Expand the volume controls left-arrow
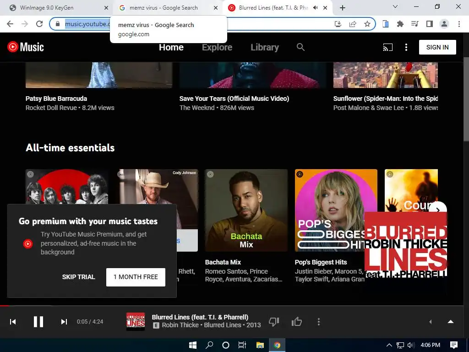Screen dimensions: 469x352 tap(431, 322)
